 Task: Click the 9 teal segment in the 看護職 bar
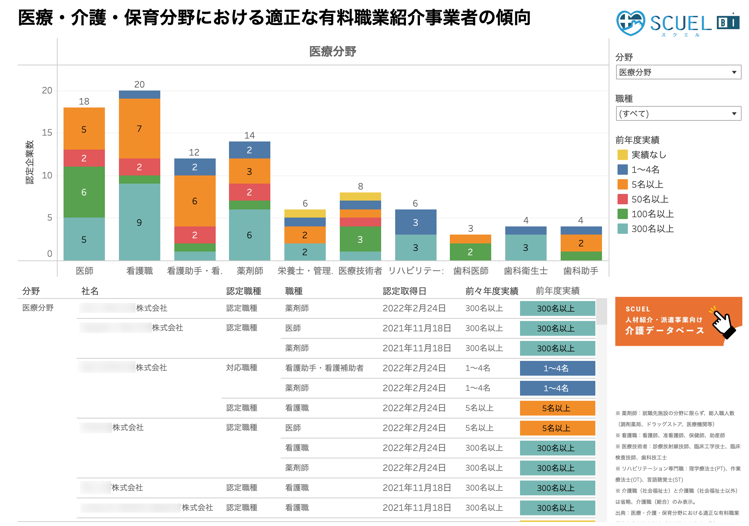(139, 222)
